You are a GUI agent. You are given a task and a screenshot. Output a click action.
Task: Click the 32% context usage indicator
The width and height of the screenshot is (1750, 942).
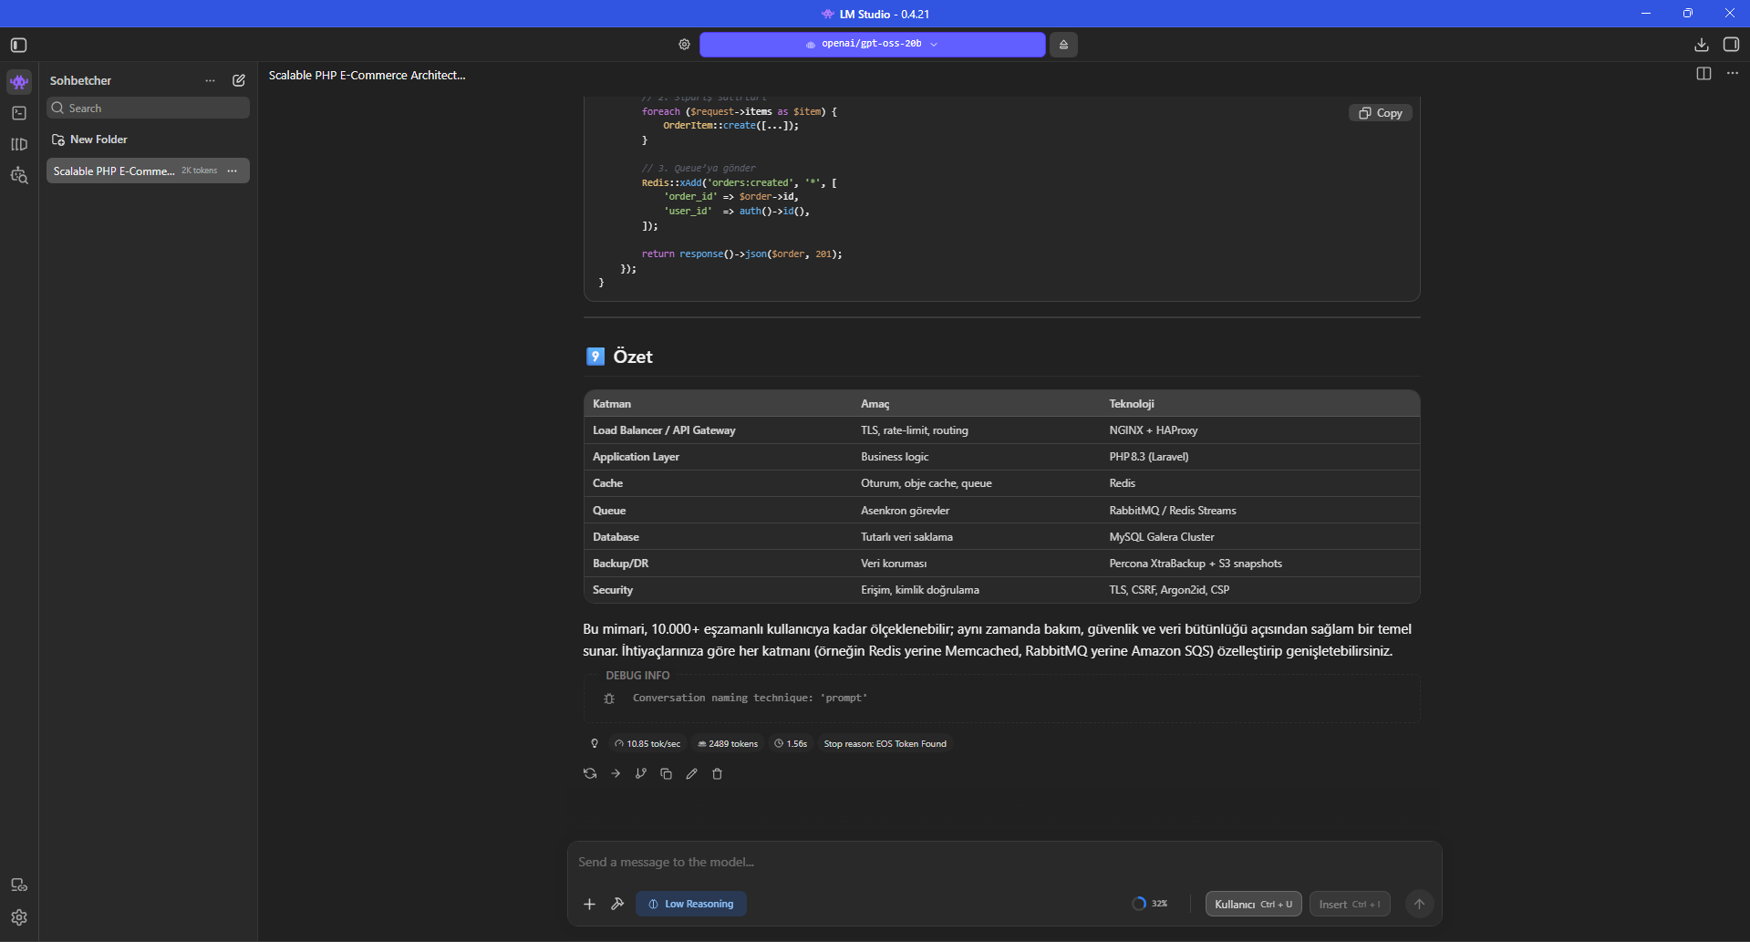click(x=1149, y=905)
